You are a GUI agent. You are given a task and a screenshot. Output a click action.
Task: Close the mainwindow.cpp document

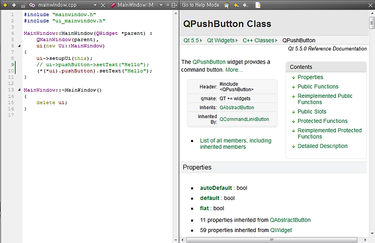point(103,5)
